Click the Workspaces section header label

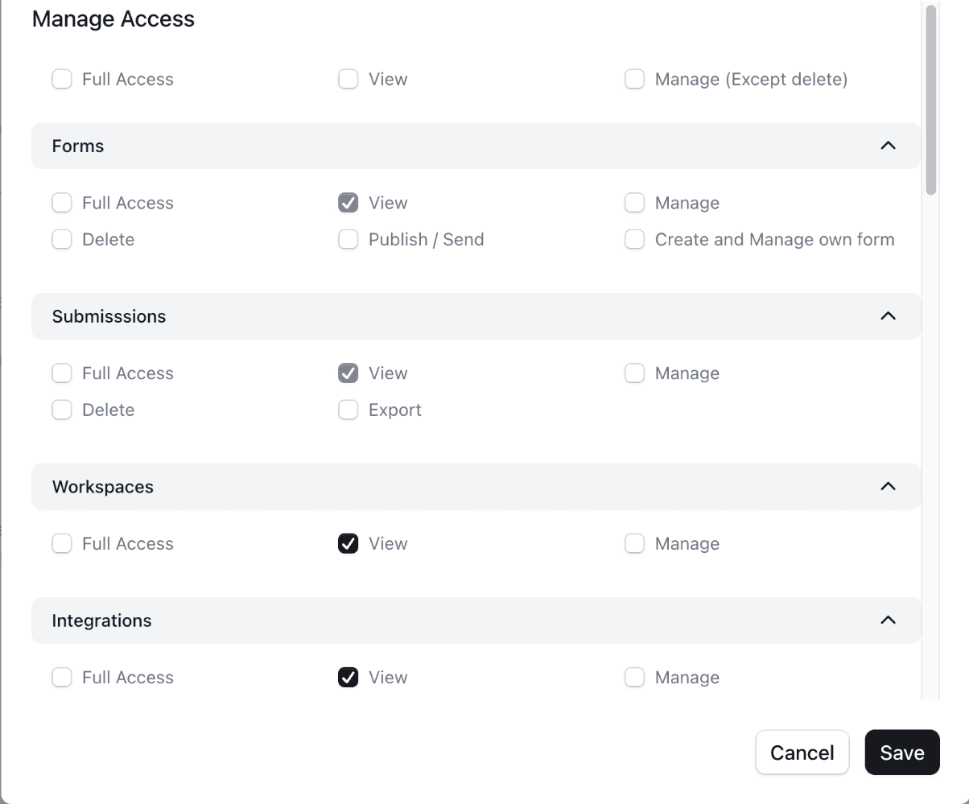pyautogui.click(x=103, y=487)
